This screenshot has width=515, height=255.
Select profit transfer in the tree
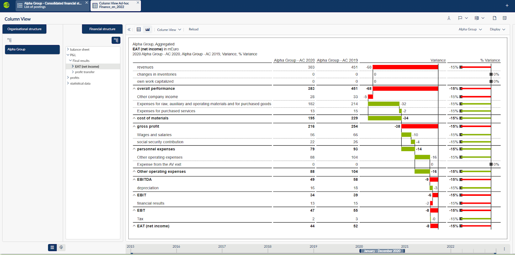point(85,72)
